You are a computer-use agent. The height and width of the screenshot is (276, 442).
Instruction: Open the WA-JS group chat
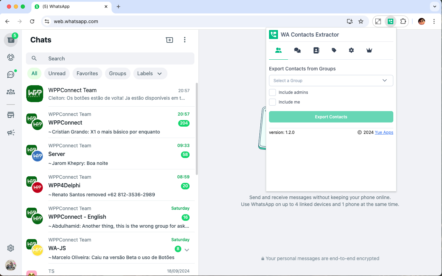tap(110, 248)
